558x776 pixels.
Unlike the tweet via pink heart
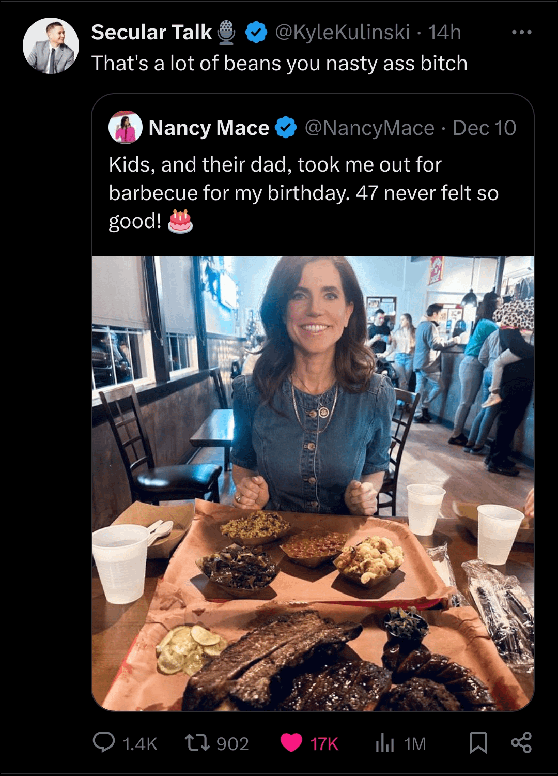291,743
